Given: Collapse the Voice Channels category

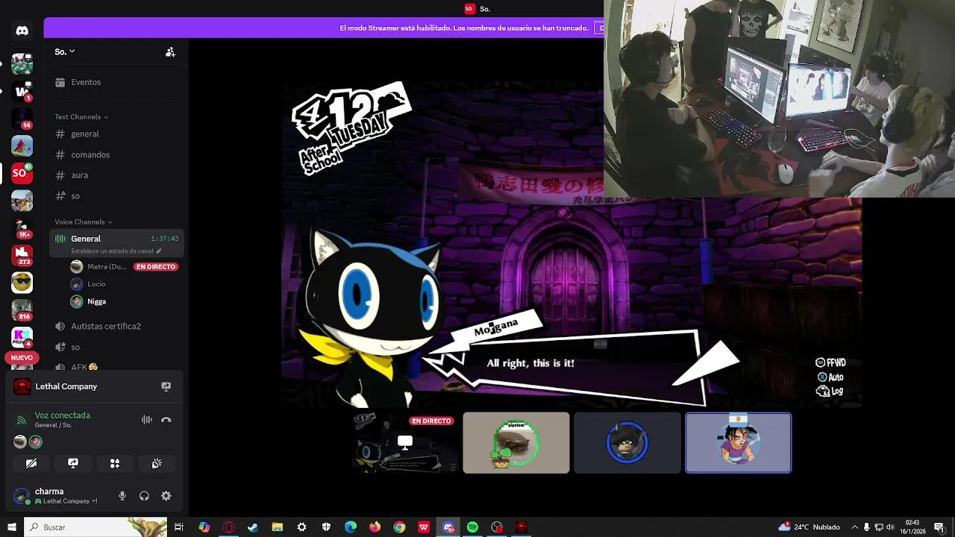Looking at the screenshot, I should (x=84, y=222).
